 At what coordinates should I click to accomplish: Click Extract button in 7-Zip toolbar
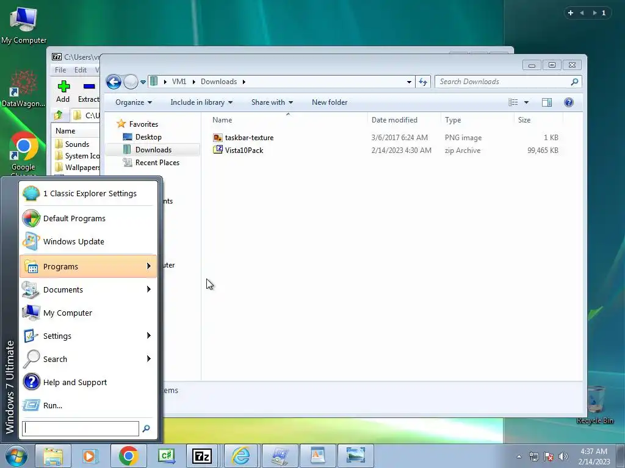point(89,91)
